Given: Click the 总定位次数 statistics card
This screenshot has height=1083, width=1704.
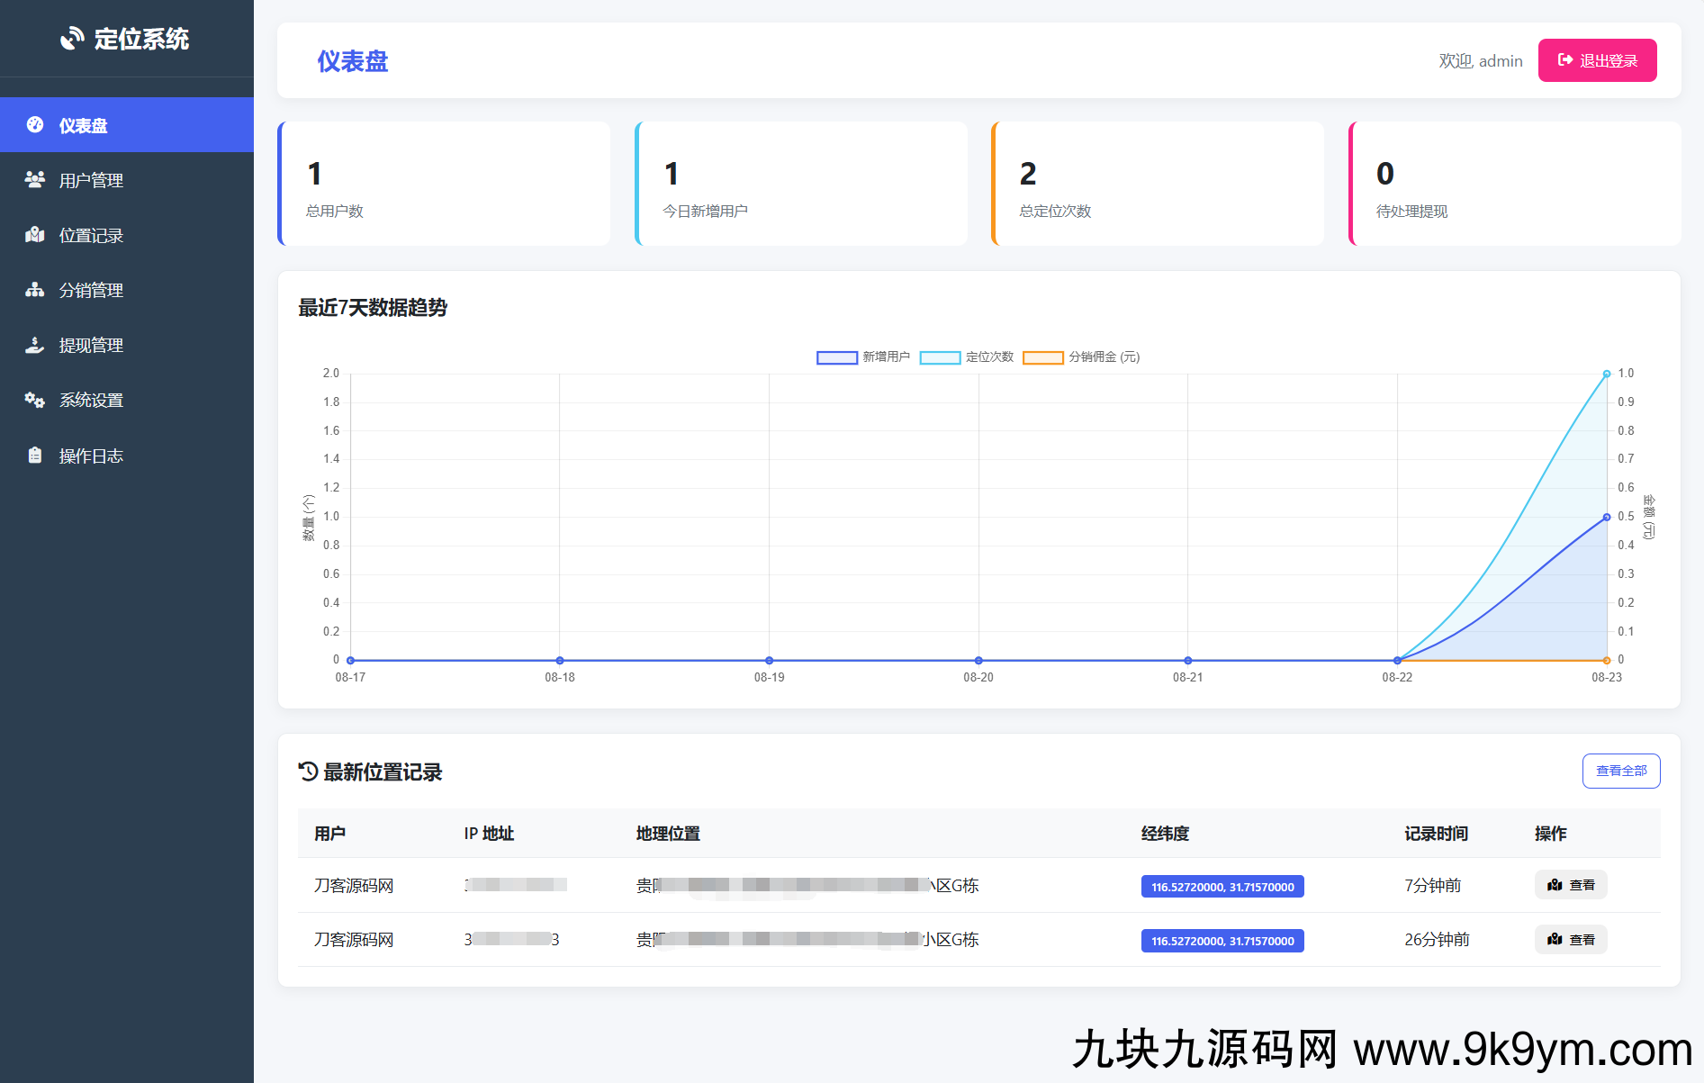Looking at the screenshot, I should [x=1158, y=184].
